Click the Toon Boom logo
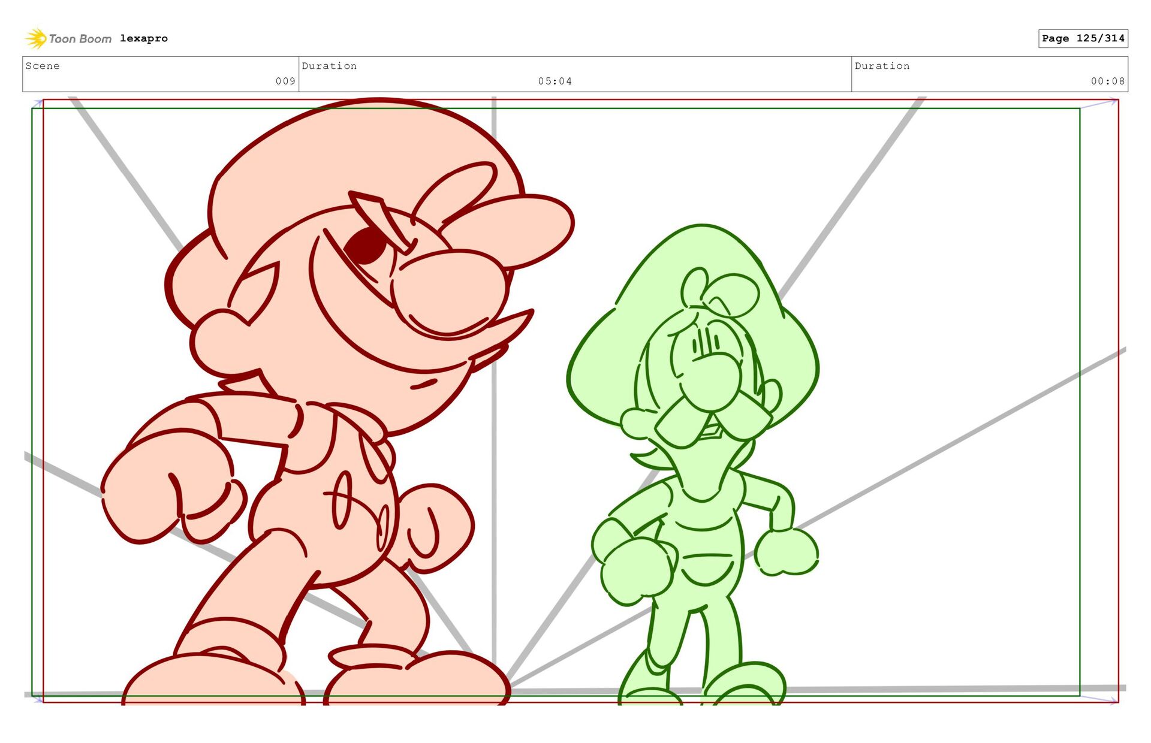The width and height of the screenshot is (1151, 743). [x=68, y=38]
